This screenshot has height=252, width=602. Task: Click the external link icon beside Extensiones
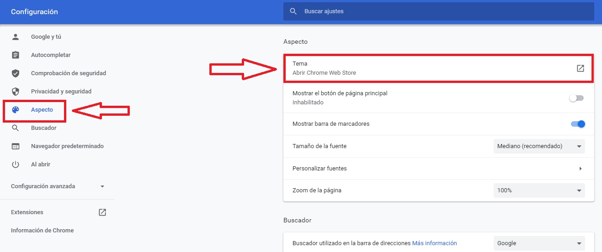102,212
